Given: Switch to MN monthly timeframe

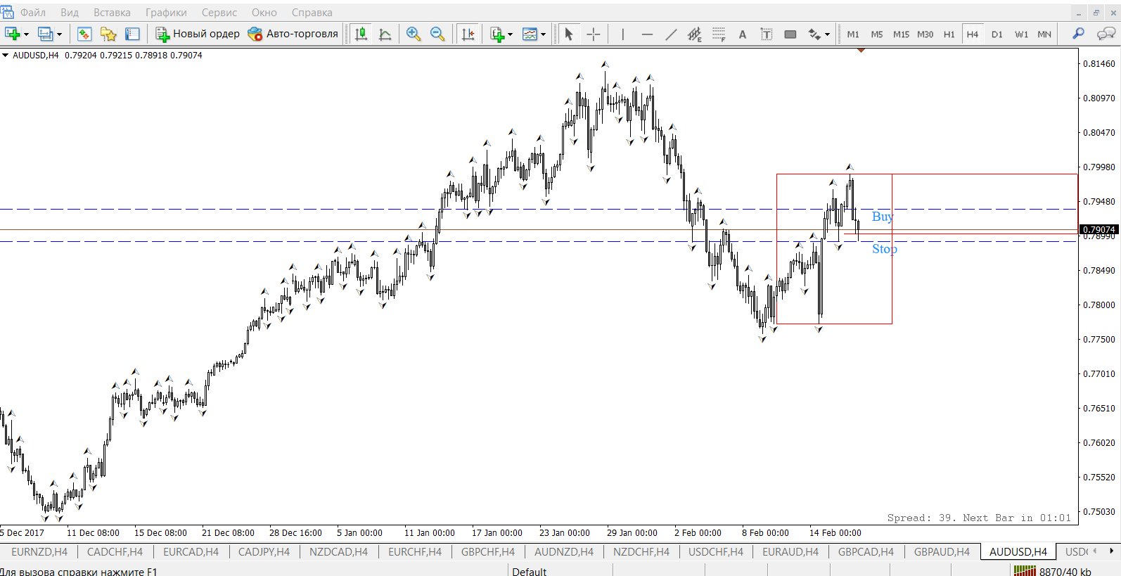Looking at the screenshot, I should [x=1044, y=34].
